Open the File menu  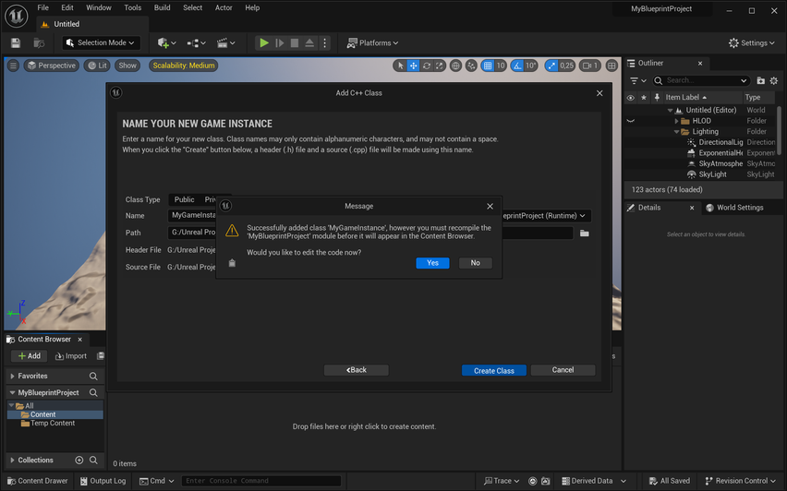(x=43, y=7)
